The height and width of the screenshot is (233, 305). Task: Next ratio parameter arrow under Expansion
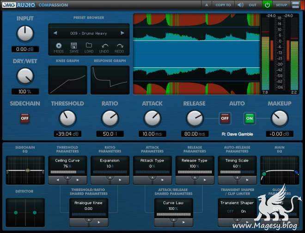point(120,180)
